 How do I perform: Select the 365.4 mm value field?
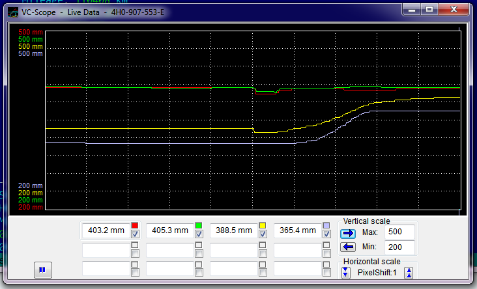click(x=297, y=230)
